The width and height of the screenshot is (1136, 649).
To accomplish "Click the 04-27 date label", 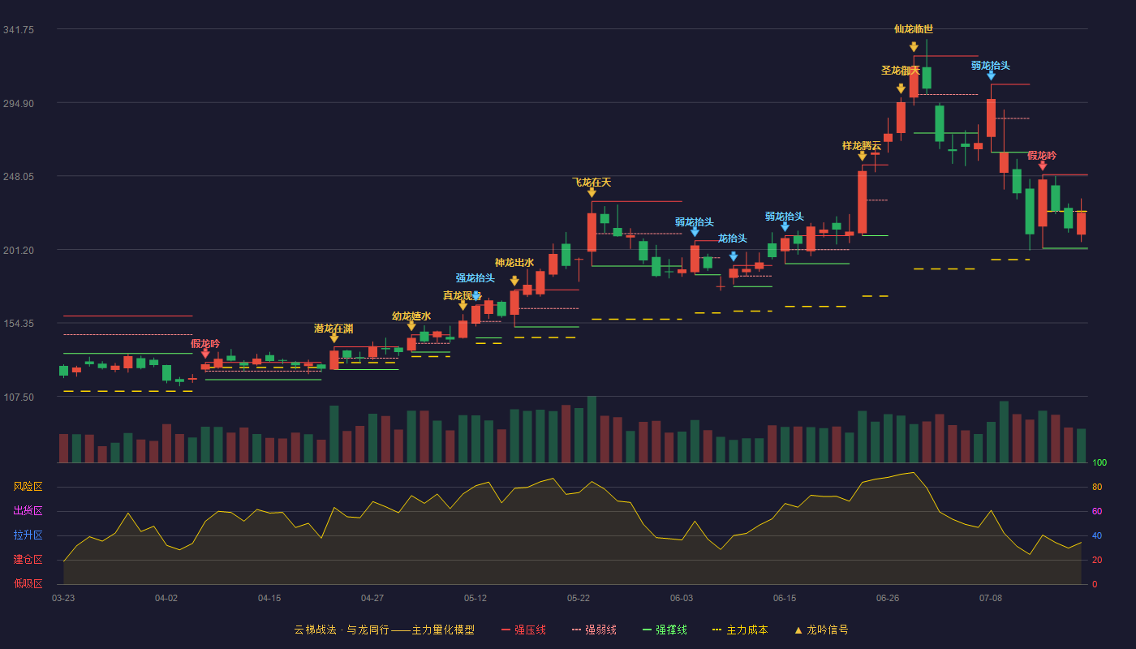I will [x=372, y=598].
